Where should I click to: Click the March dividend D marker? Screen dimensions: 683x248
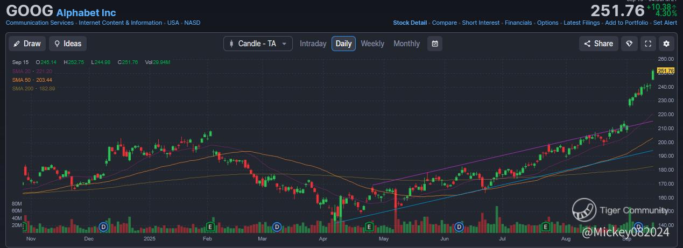click(277, 227)
